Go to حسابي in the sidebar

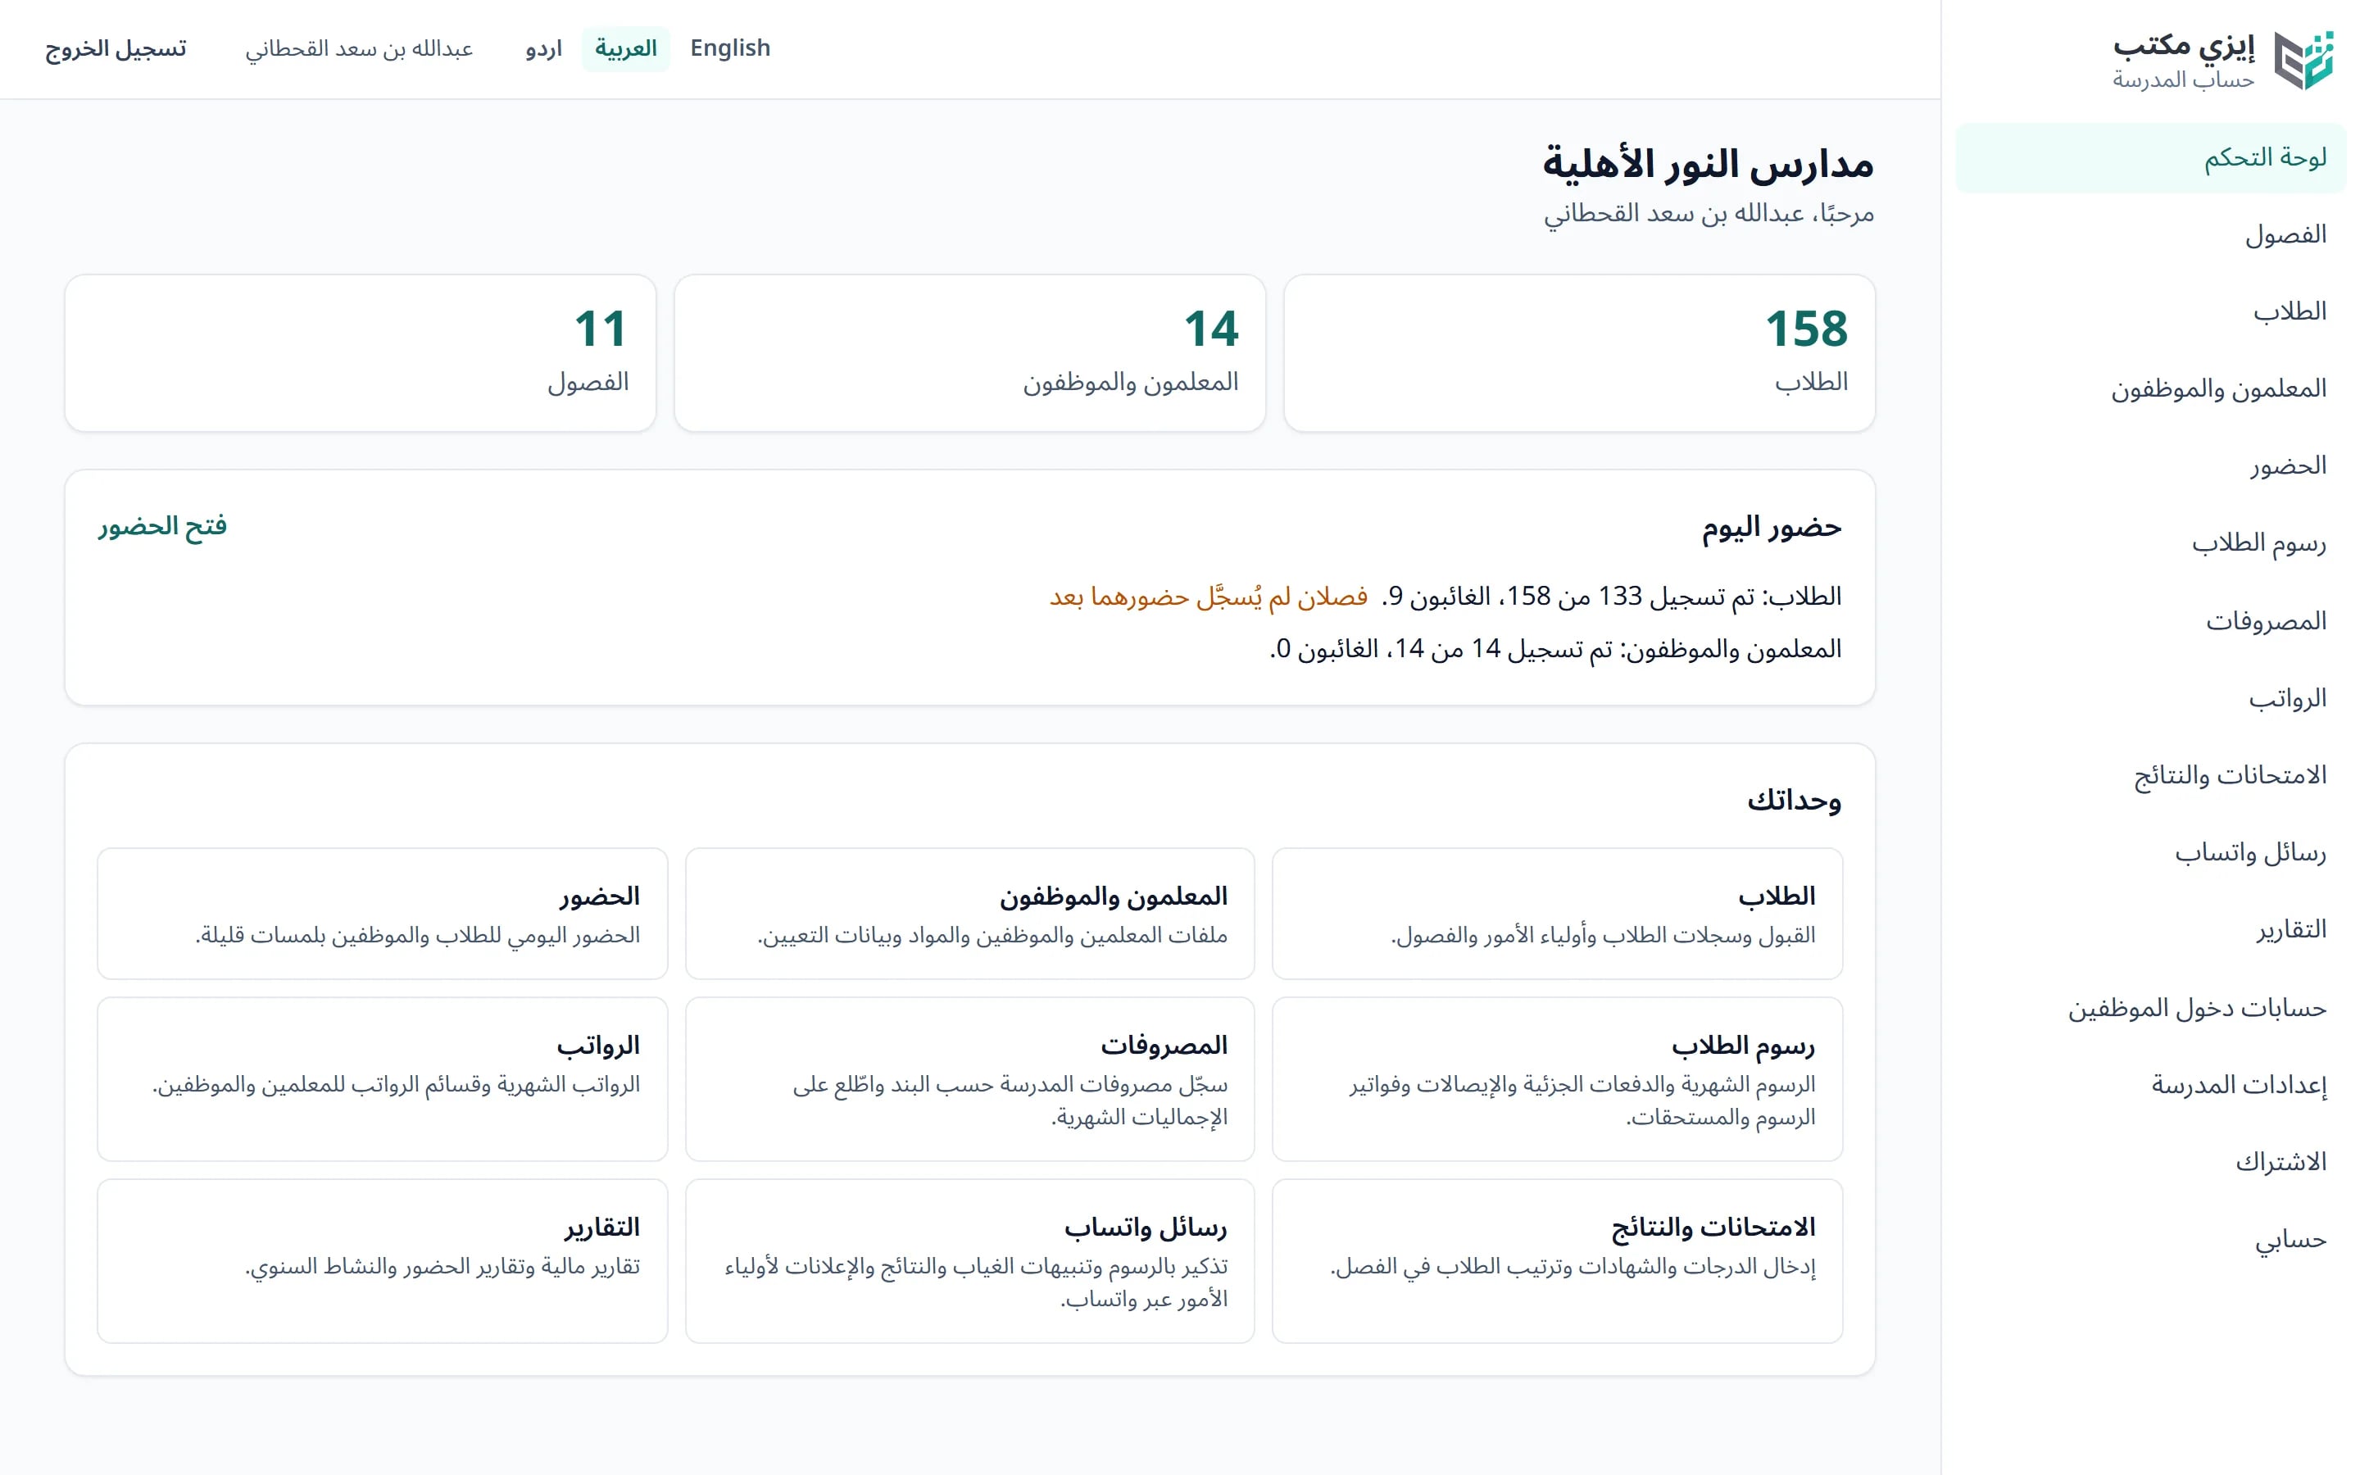[2150, 1240]
